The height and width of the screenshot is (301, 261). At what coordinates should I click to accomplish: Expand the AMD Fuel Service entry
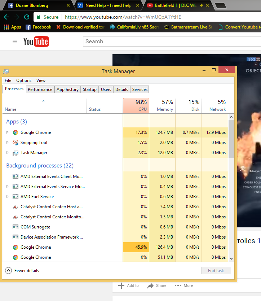7,197
